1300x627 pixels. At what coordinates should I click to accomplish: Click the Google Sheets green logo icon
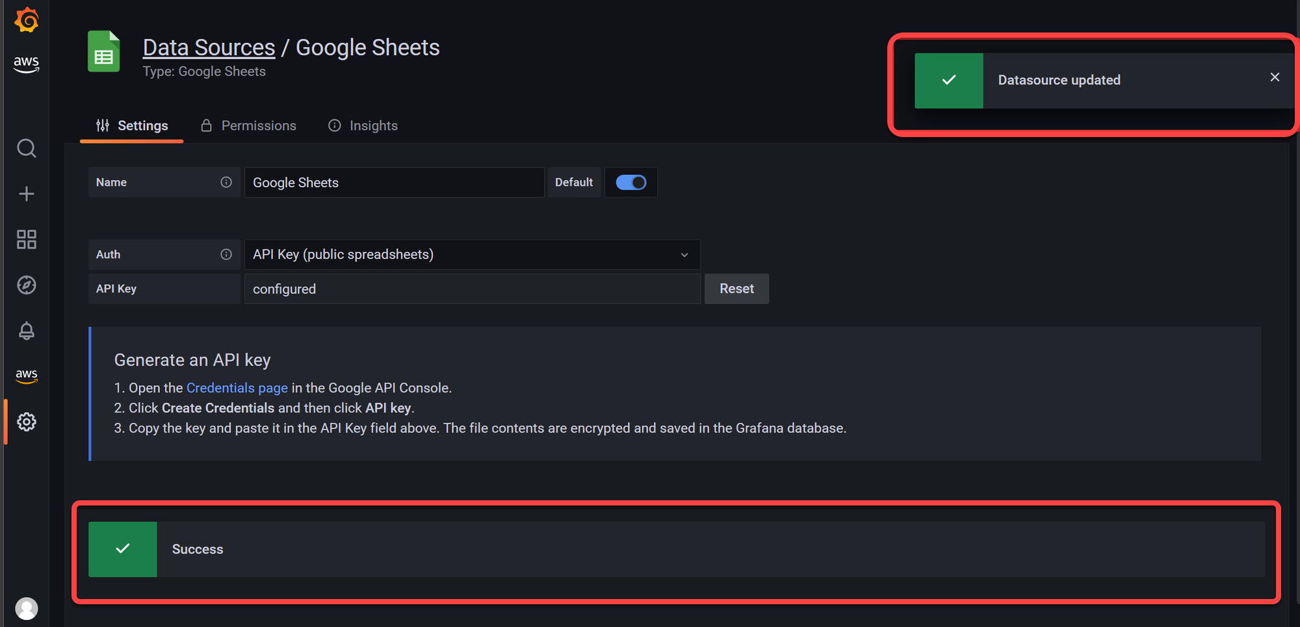click(104, 51)
